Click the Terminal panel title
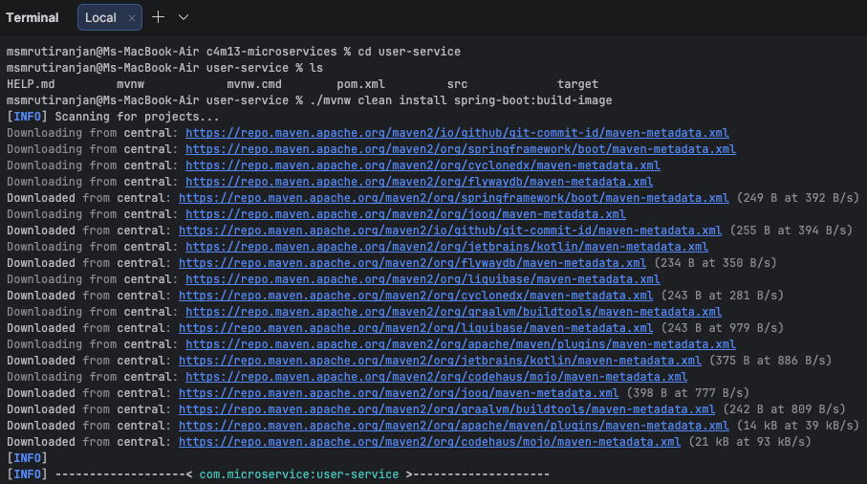The height and width of the screenshot is (484, 867). coord(33,17)
